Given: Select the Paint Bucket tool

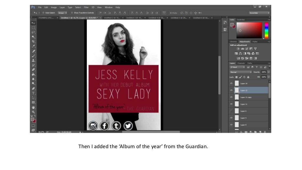Looking at the screenshot, I should pyautogui.click(x=33, y=74).
